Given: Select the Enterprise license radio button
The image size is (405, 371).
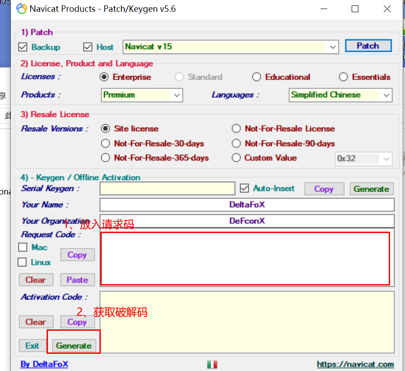Looking at the screenshot, I should pos(104,77).
